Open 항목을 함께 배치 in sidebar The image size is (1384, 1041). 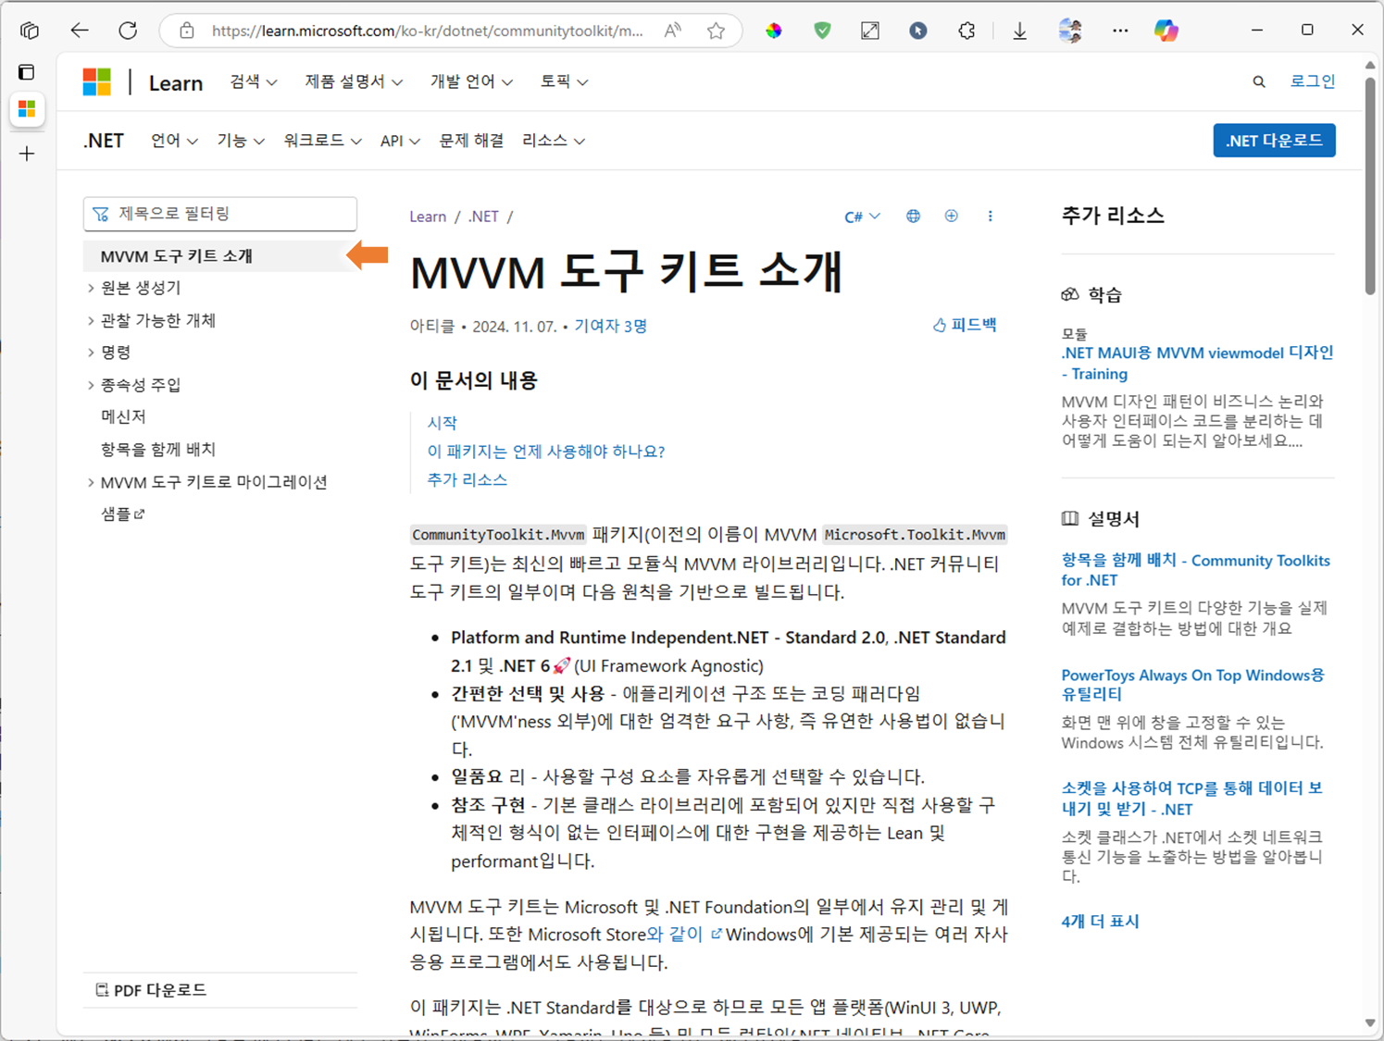click(158, 449)
